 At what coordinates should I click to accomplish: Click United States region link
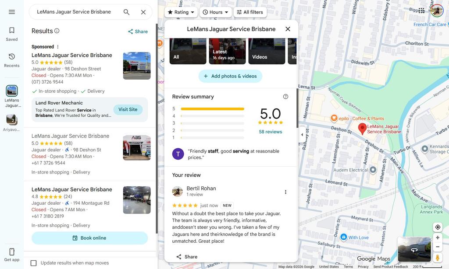tap(329, 266)
